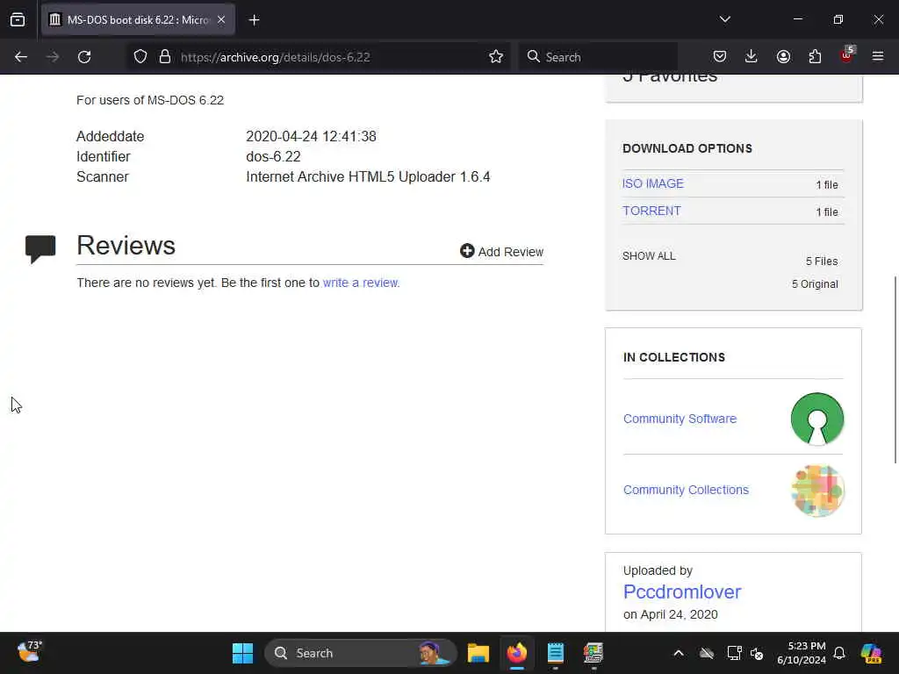Bookmark this page with the star
The height and width of the screenshot is (674, 899).
(496, 57)
